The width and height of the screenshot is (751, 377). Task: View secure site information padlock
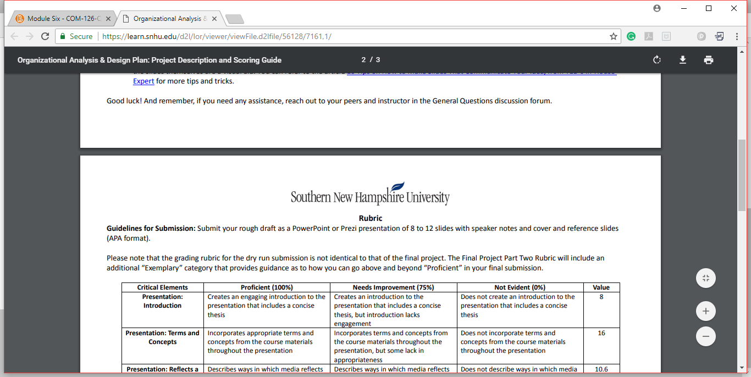pos(63,36)
